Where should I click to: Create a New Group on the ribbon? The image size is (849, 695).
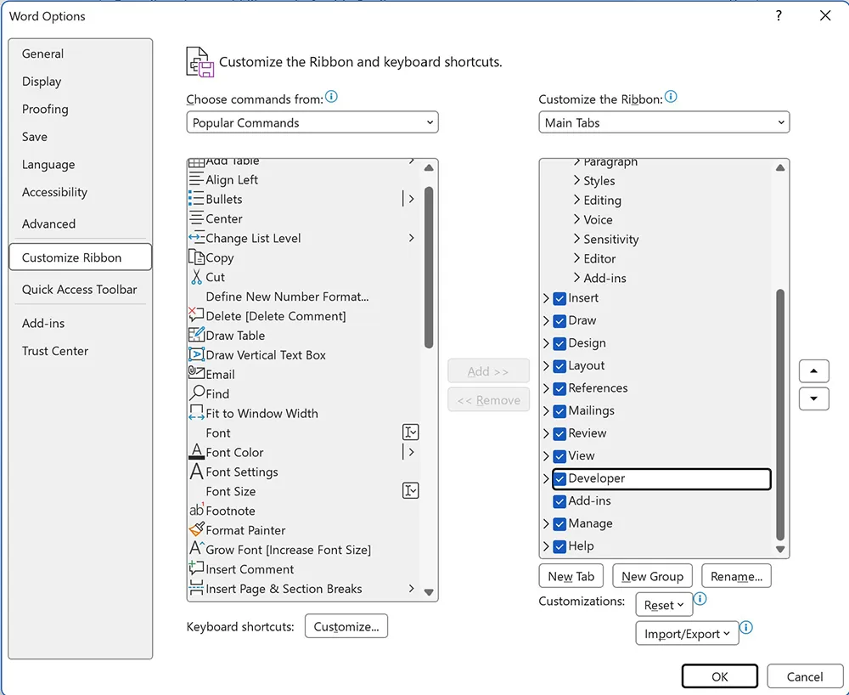(x=652, y=575)
